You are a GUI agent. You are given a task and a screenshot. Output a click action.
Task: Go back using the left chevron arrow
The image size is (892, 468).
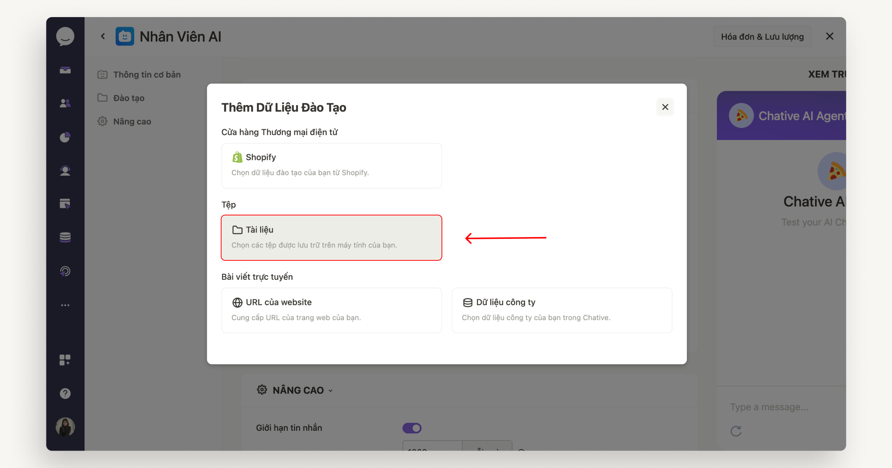click(103, 36)
